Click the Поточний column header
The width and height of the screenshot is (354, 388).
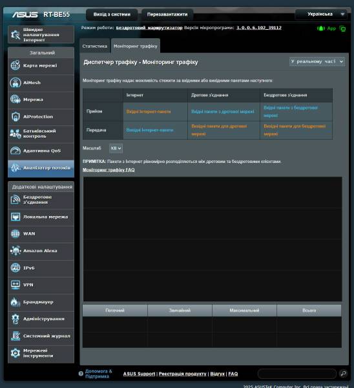[x=115, y=310]
